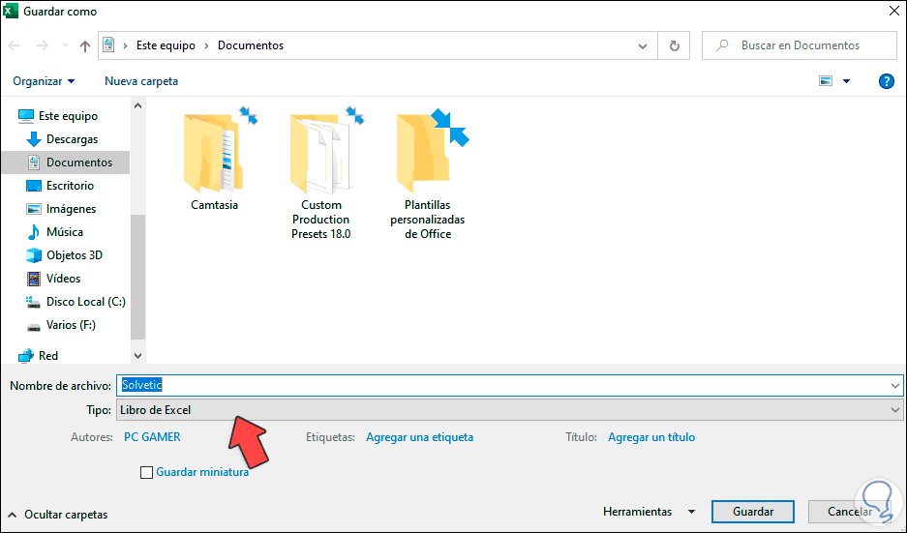Click the Escritorio desktop icon

coord(34,186)
